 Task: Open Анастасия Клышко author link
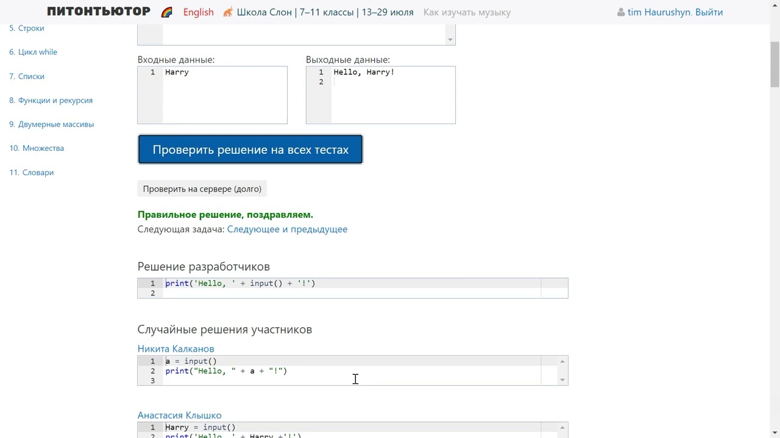[179, 415]
